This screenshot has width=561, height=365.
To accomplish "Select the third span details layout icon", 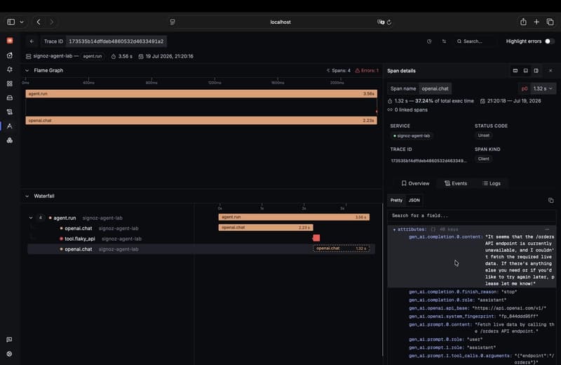I will pos(536,71).
